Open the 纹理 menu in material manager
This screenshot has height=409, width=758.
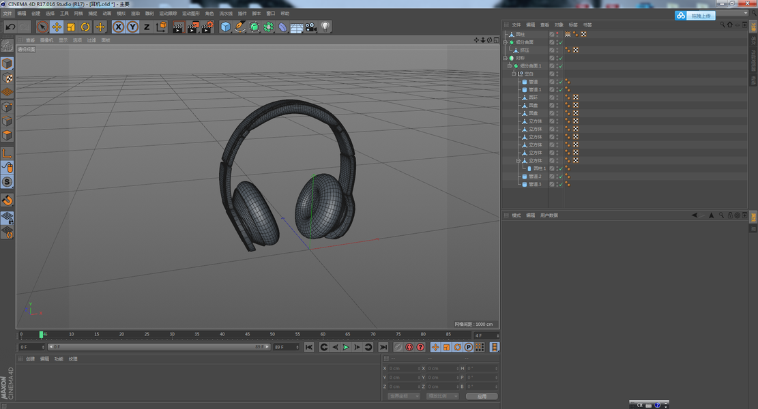pyautogui.click(x=73, y=359)
